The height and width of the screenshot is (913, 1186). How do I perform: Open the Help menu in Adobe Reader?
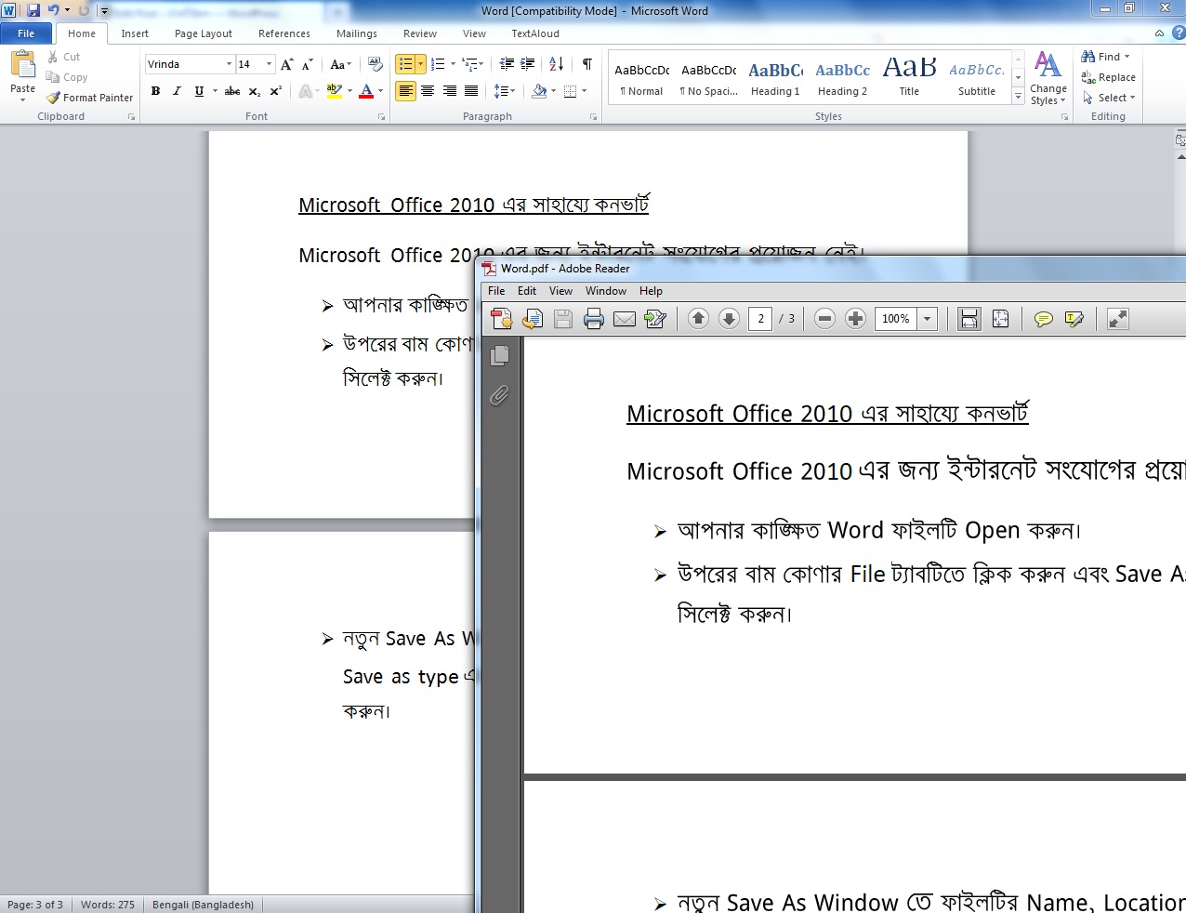tap(651, 291)
